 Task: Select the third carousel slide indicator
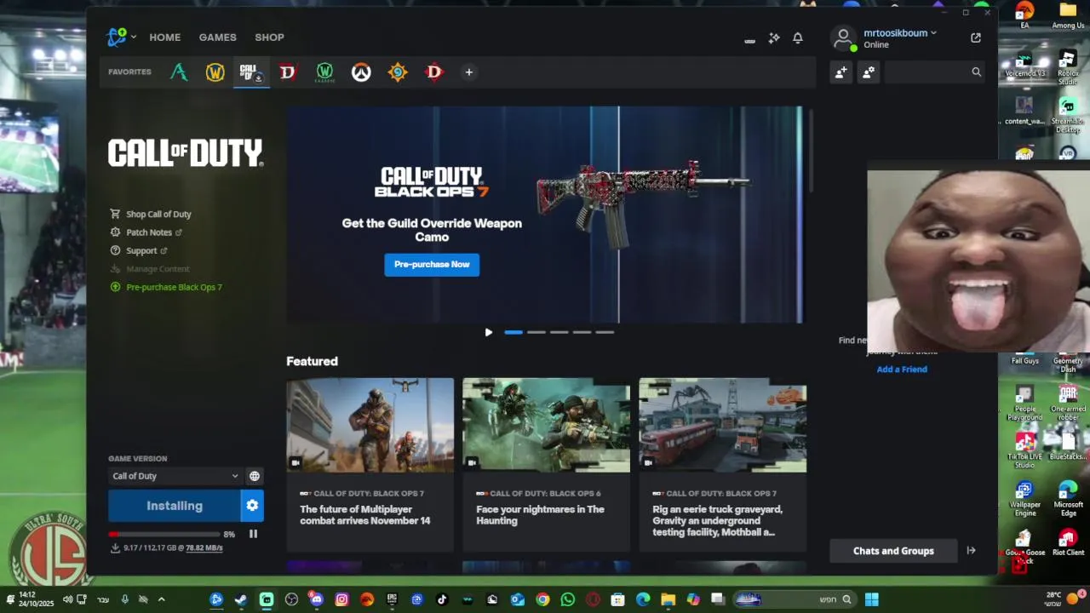[x=559, y=332]
